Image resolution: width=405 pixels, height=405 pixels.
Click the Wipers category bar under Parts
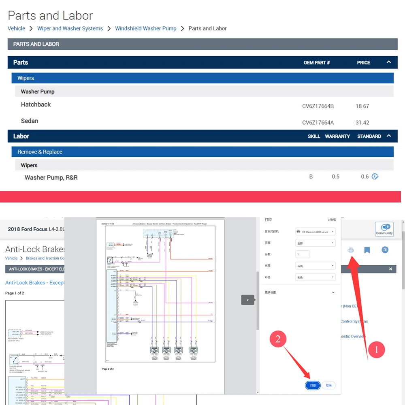(202, 78)
